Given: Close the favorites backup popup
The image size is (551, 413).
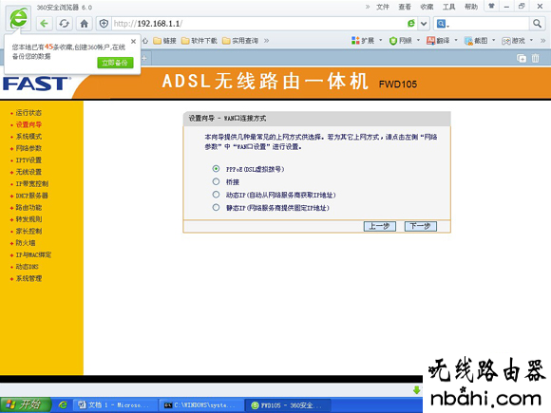Looking at the screenshot, I should (x=134, y=42).
